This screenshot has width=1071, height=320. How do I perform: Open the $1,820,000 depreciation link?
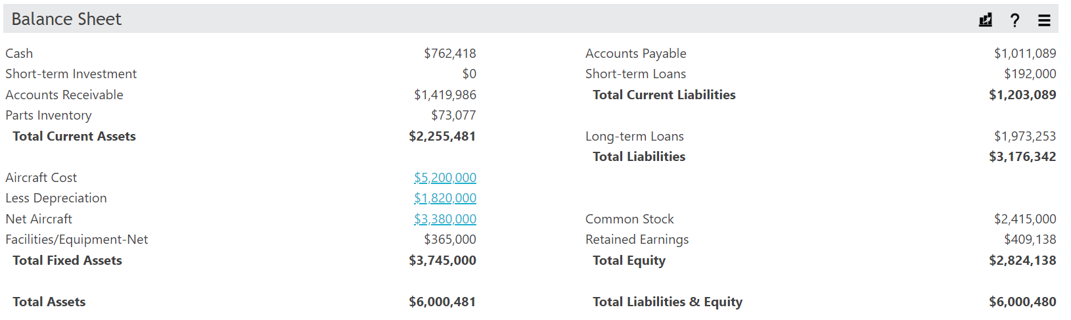coord(445,198)
